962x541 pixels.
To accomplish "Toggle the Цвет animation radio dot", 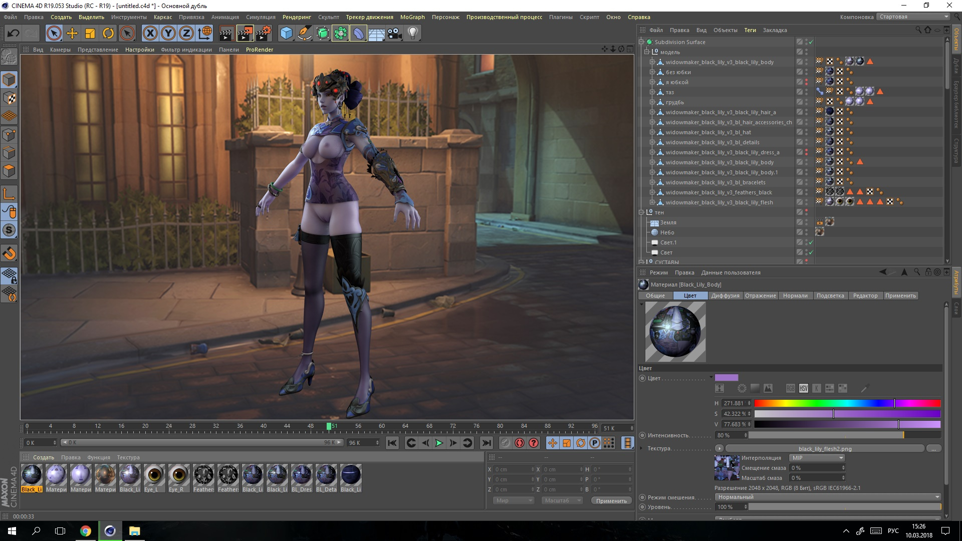I will pyautogui.click(x=642, y=378).
